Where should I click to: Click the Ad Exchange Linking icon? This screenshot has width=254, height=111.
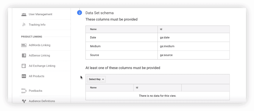tap(24, 66)
